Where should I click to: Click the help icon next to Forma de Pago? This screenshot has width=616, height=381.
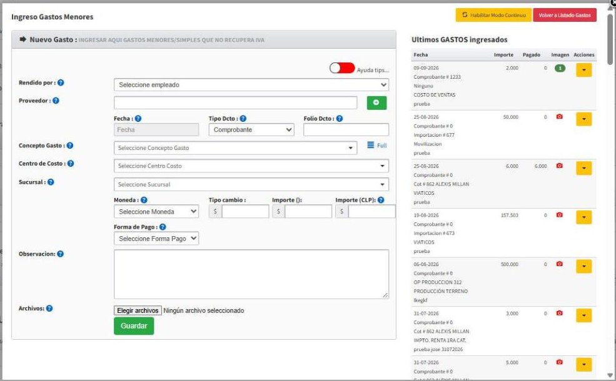click(163, 227)
